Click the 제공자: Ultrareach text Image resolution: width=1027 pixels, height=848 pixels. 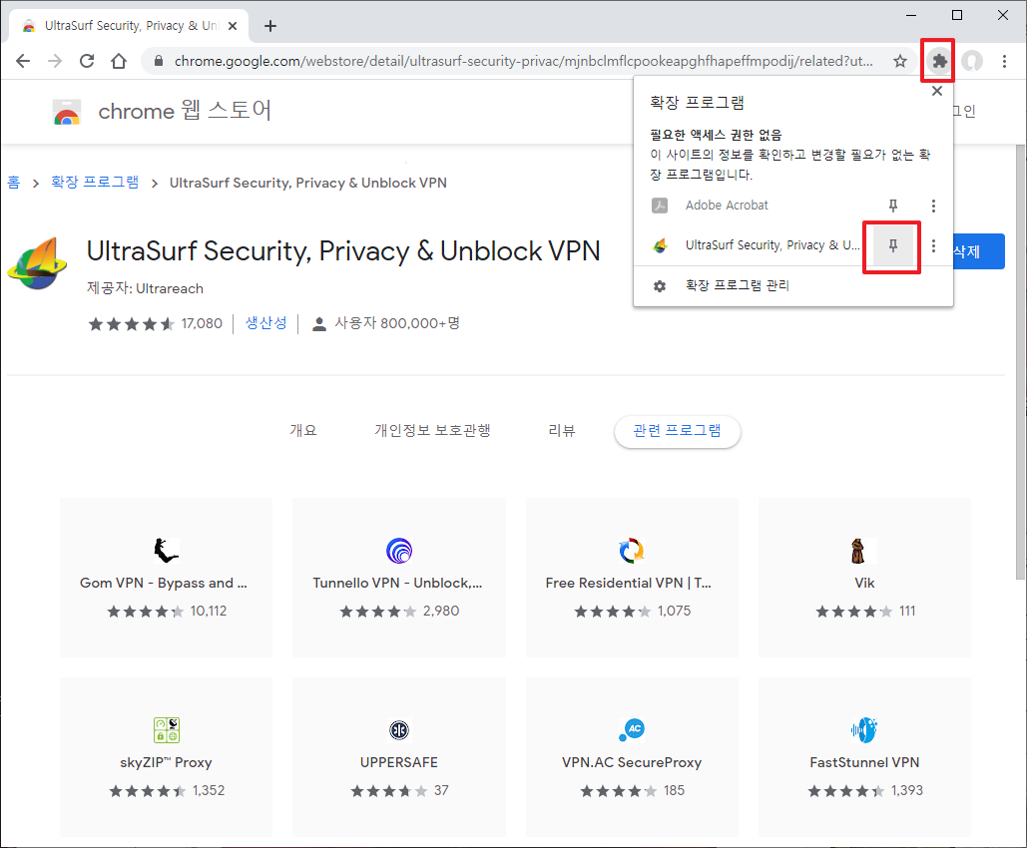pos(146,288)
